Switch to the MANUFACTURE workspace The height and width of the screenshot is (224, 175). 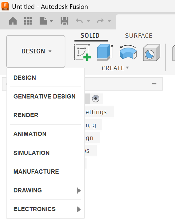(36, 172)
